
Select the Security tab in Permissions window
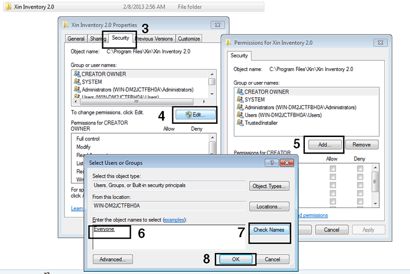coord(239,56)
